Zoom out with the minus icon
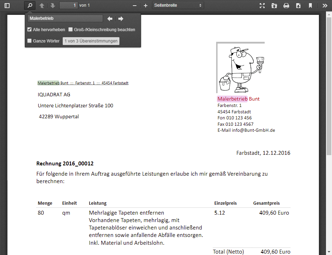Viewport: 332px width, 255px height. tap(135, 6)
